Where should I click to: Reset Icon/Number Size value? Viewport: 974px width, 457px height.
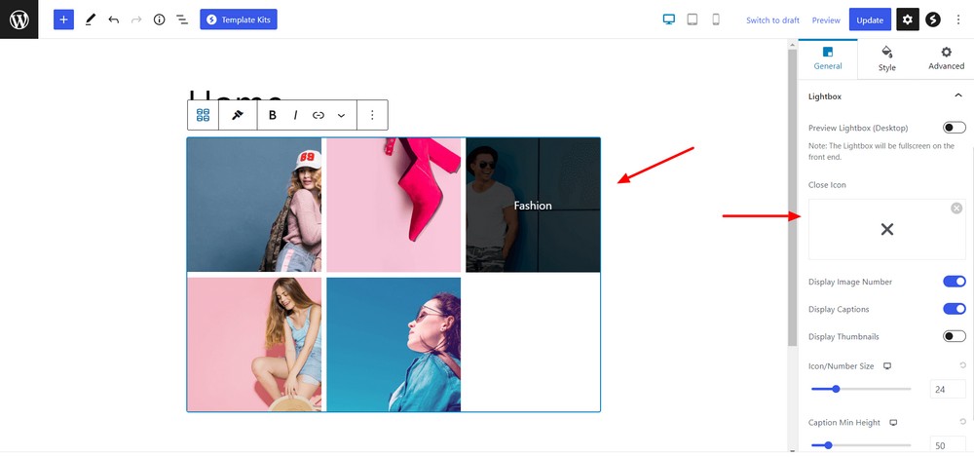point(962,365)
